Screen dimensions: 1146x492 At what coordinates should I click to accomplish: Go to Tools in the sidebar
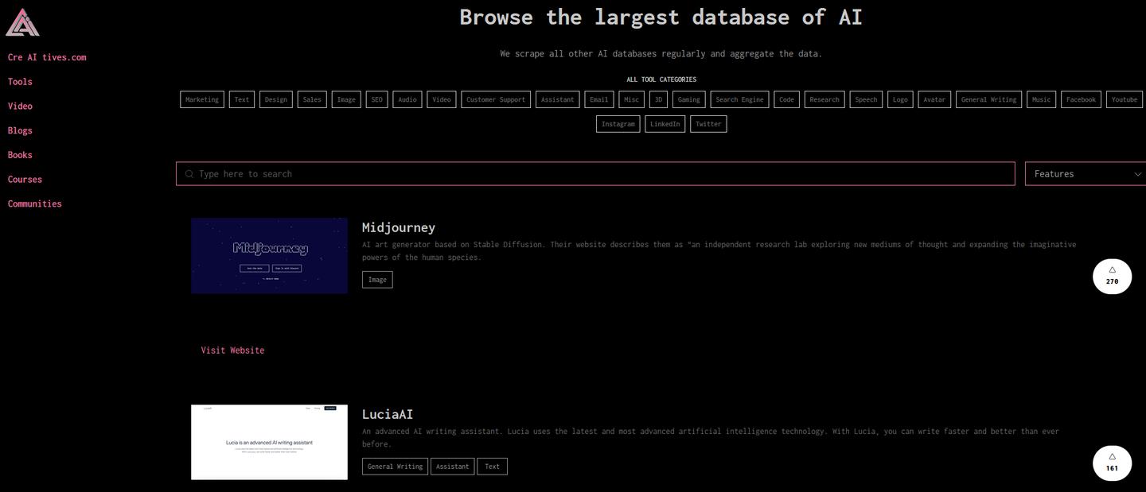[x=20, y=82]
